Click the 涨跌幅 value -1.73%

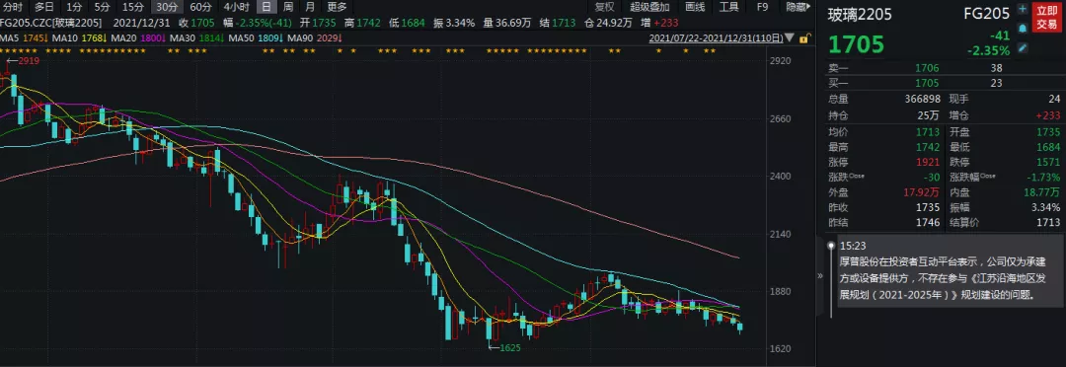point(1044,178)
